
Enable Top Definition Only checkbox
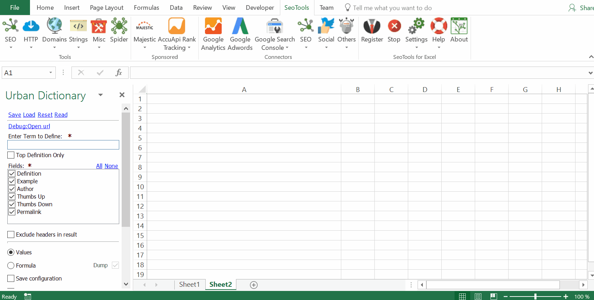(11, 155)
